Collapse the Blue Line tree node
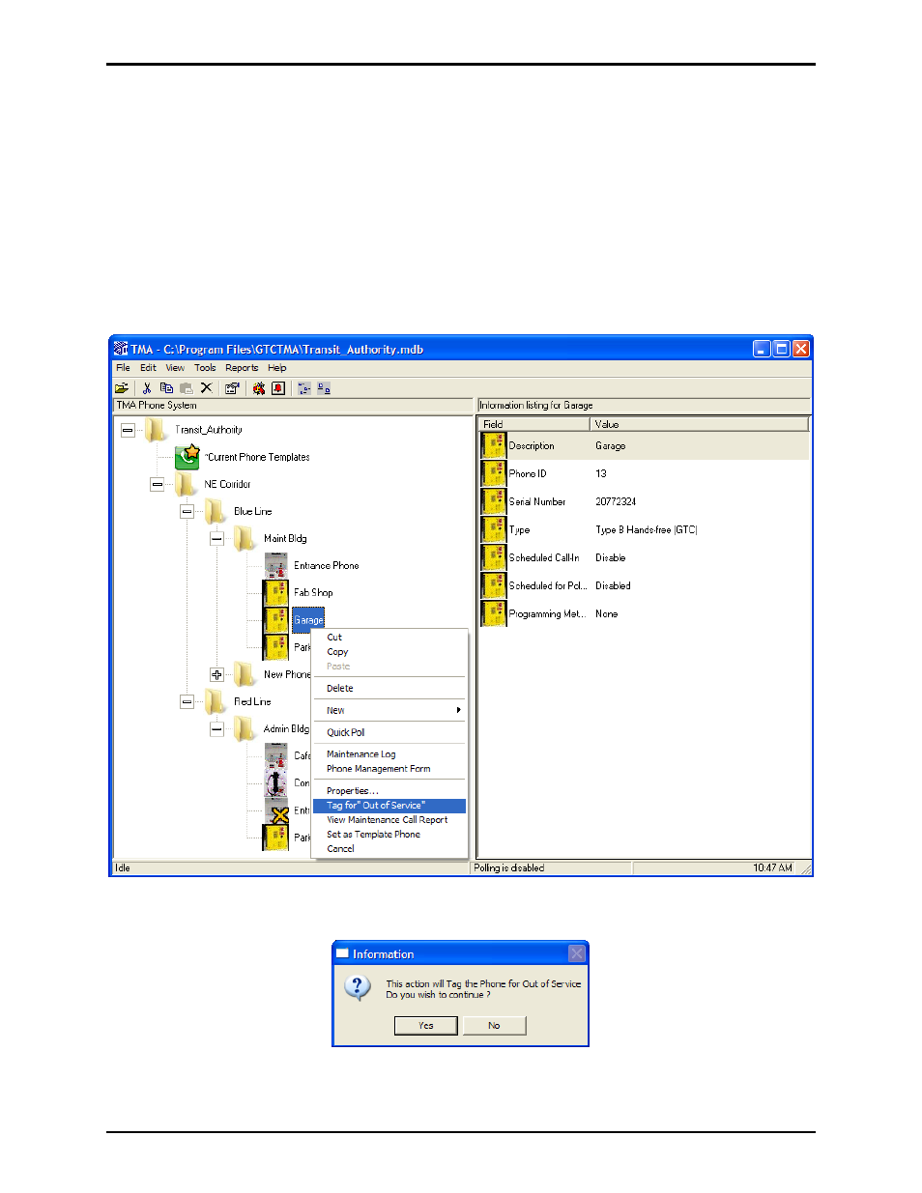This screenshot has height=1193, width=922. click(x=187, y=511)
